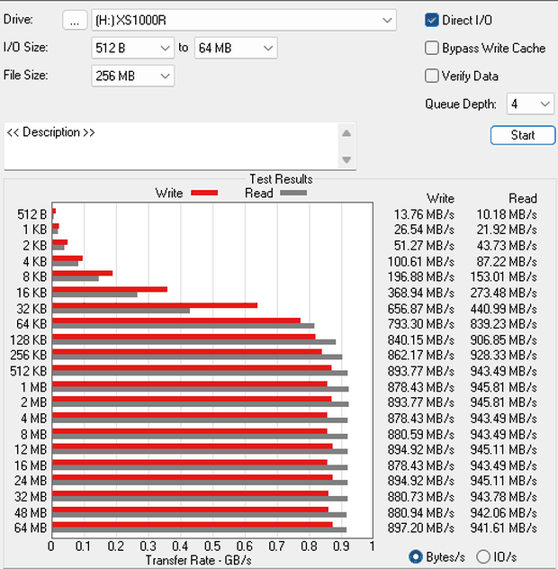The image size is (558, 569).
Task: Open the minimum I/O size dropdown (512 B)
Action: pyautogui.click(x=133, y=48)
